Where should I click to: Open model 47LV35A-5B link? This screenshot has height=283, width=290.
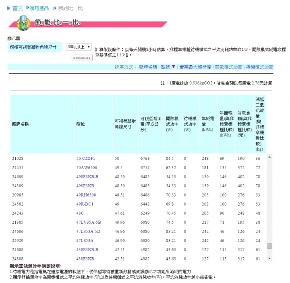(88, 222)
